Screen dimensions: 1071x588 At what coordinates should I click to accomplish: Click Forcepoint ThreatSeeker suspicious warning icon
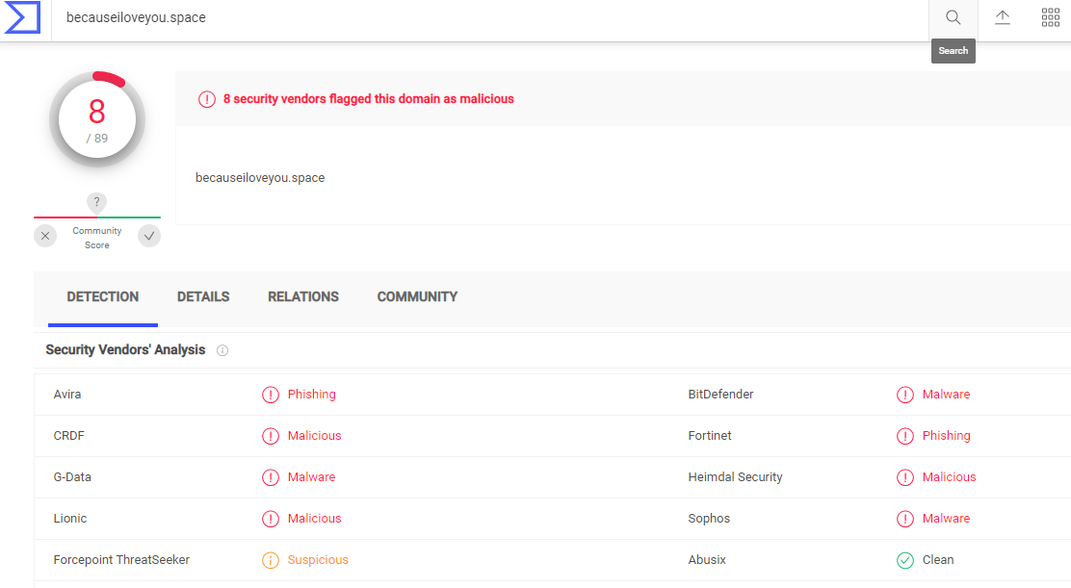click(271, 560)
